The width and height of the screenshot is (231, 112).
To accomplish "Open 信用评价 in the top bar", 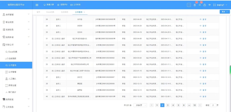I will click(62, 5).
